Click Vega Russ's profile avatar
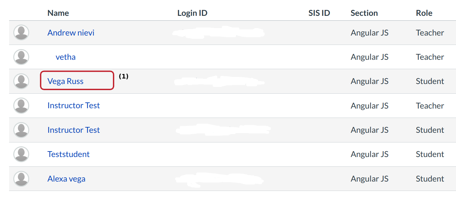 click(21, 81)
